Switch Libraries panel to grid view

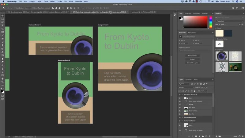click(239, 25)
